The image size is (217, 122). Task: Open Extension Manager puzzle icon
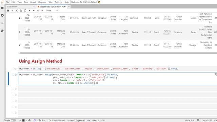[x=2, y=30]
